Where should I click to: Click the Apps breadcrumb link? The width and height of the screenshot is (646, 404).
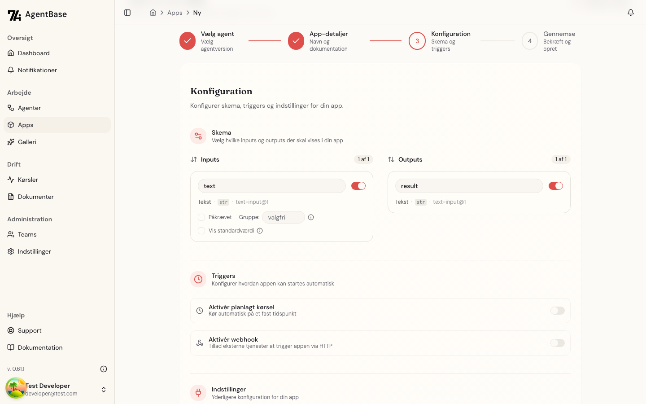175,13
